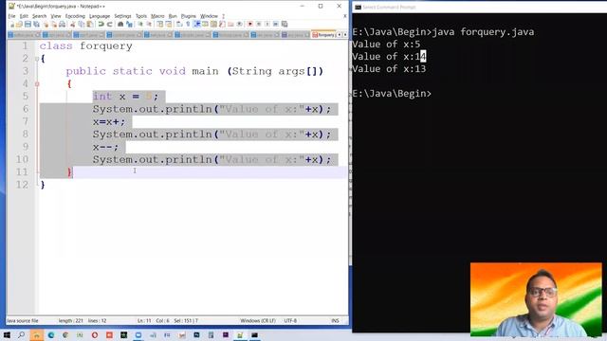Click the code line 'x--;'
The width and height of the screenshot is (607, 341).
[105, 147]
